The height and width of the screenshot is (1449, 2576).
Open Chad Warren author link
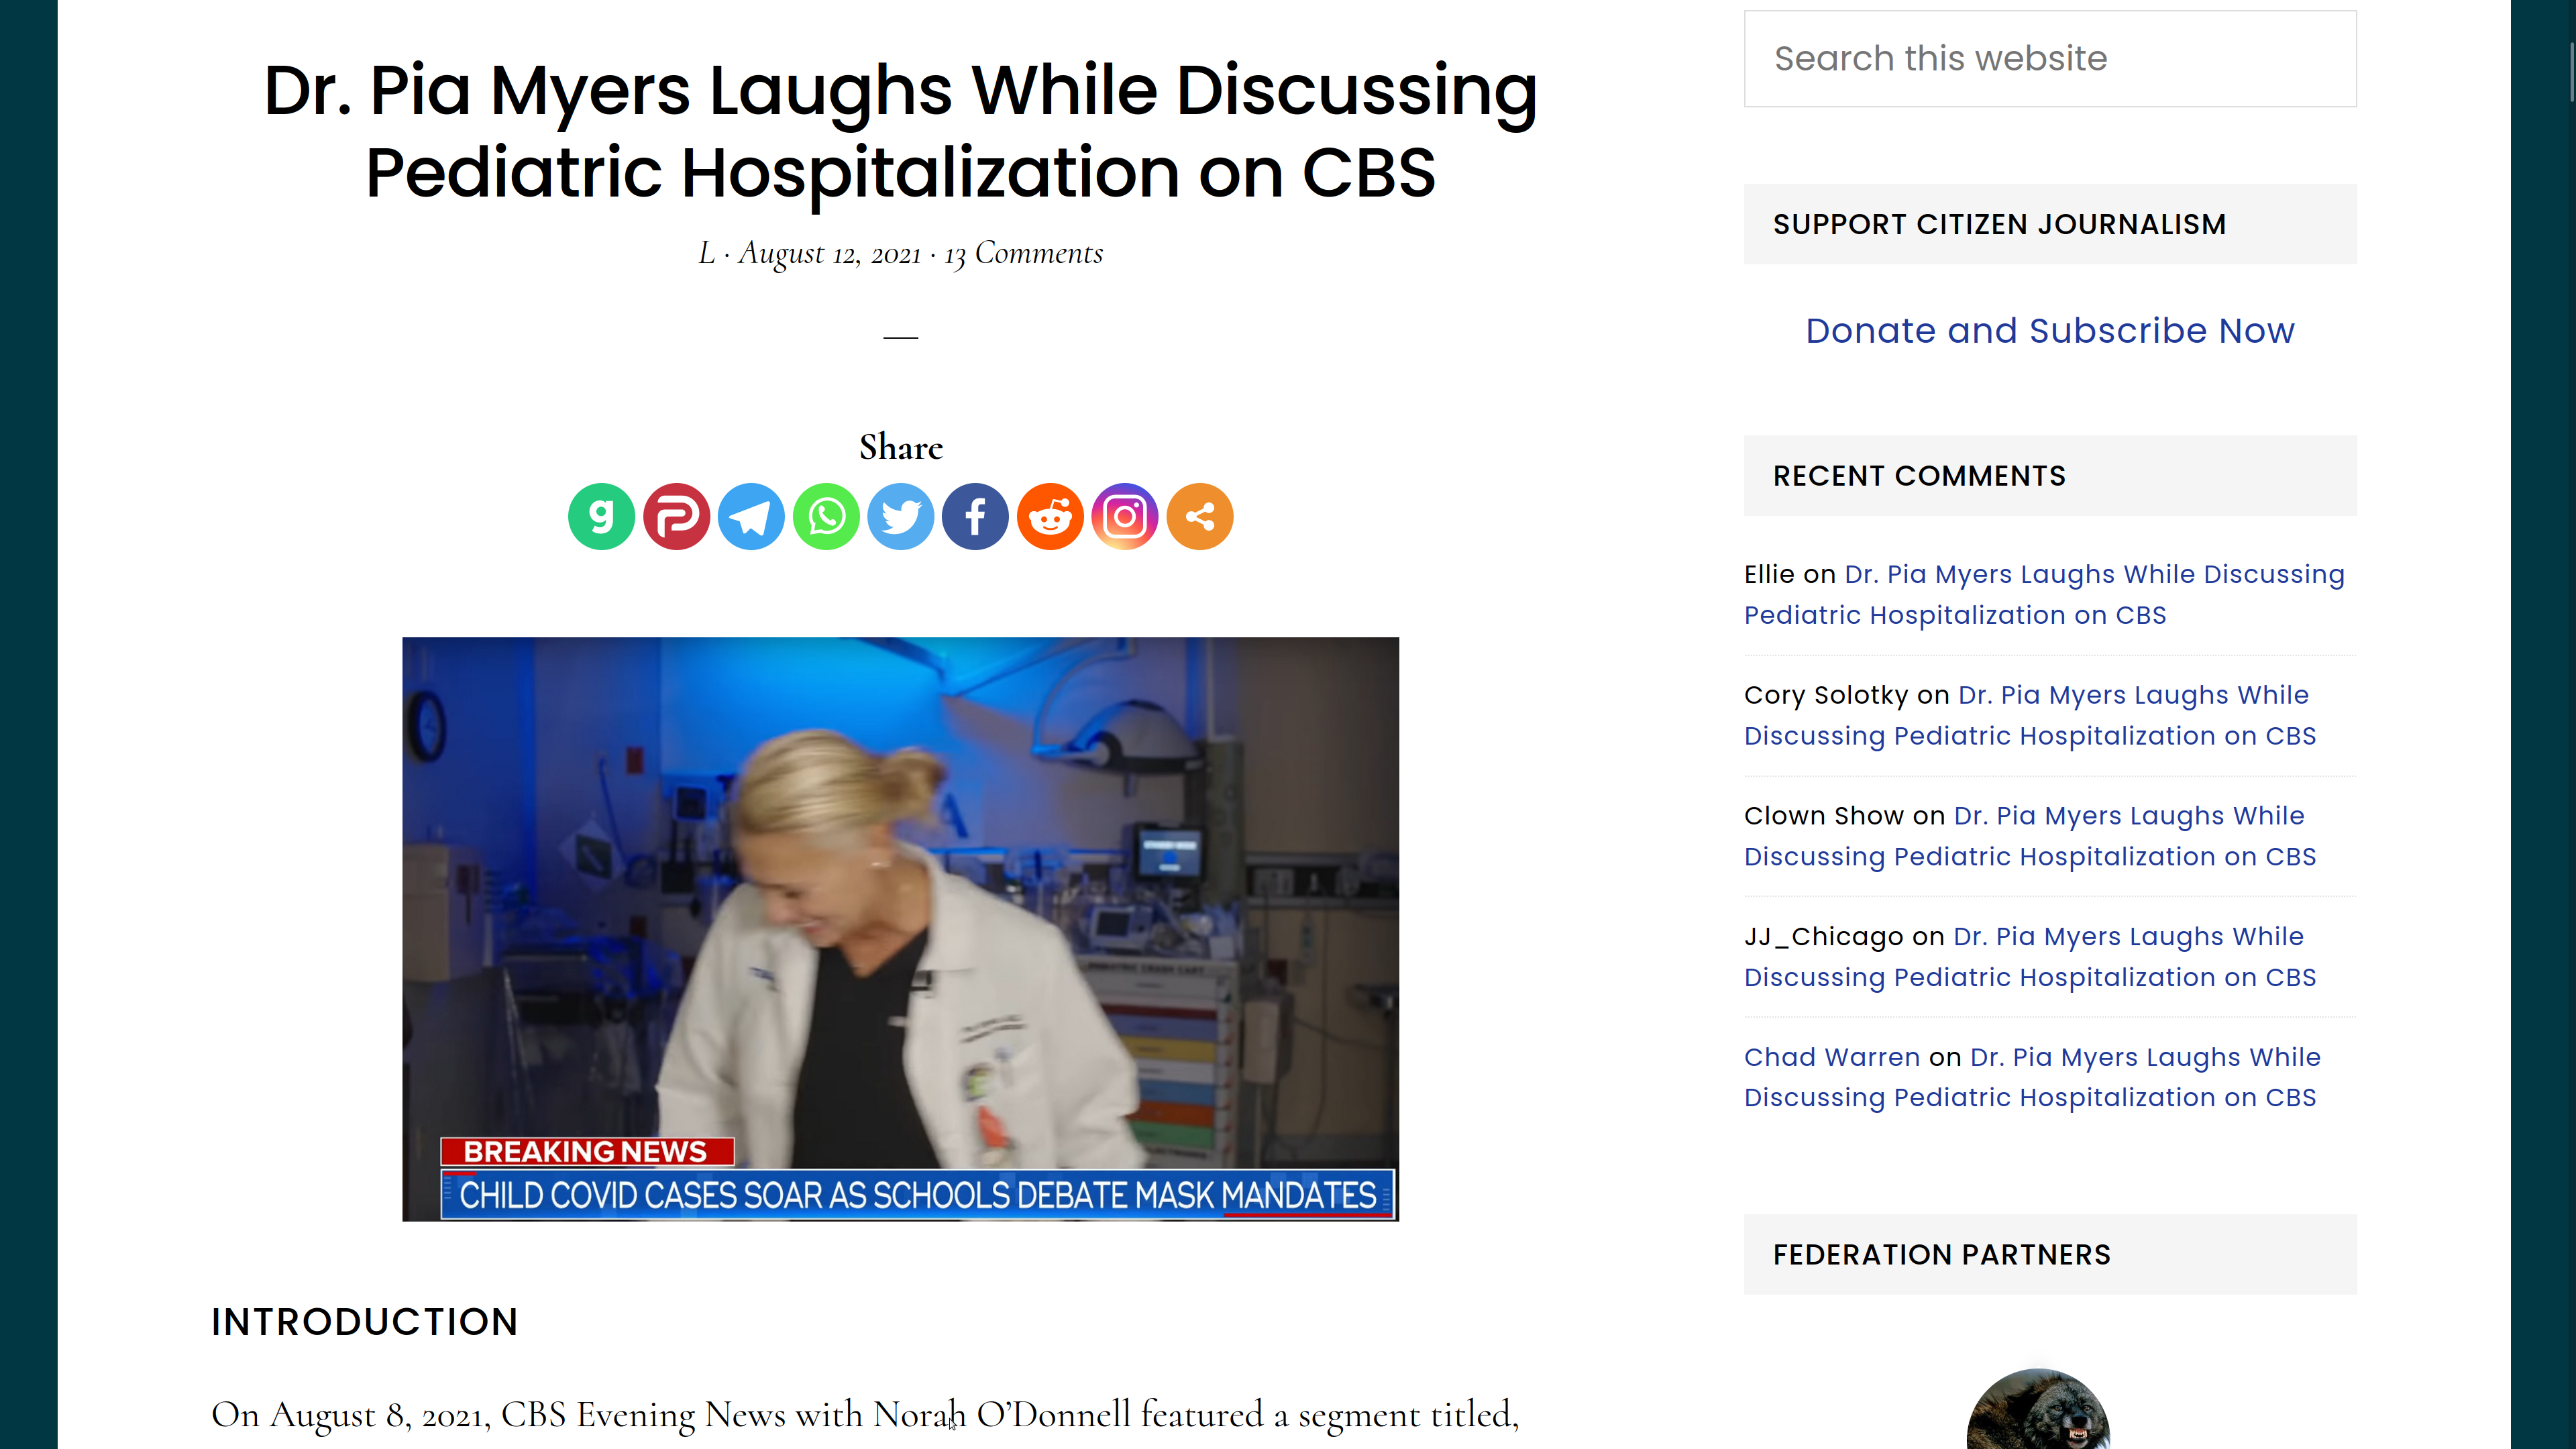[x=1832, y=1057]
